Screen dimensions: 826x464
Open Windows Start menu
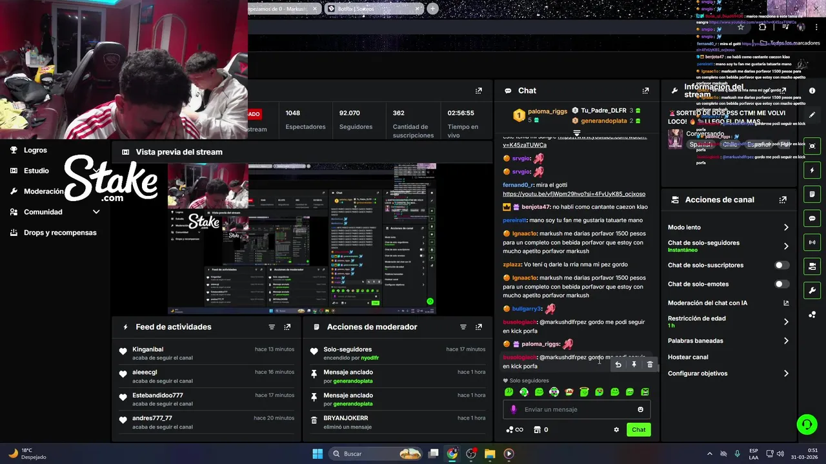(317, 454)
